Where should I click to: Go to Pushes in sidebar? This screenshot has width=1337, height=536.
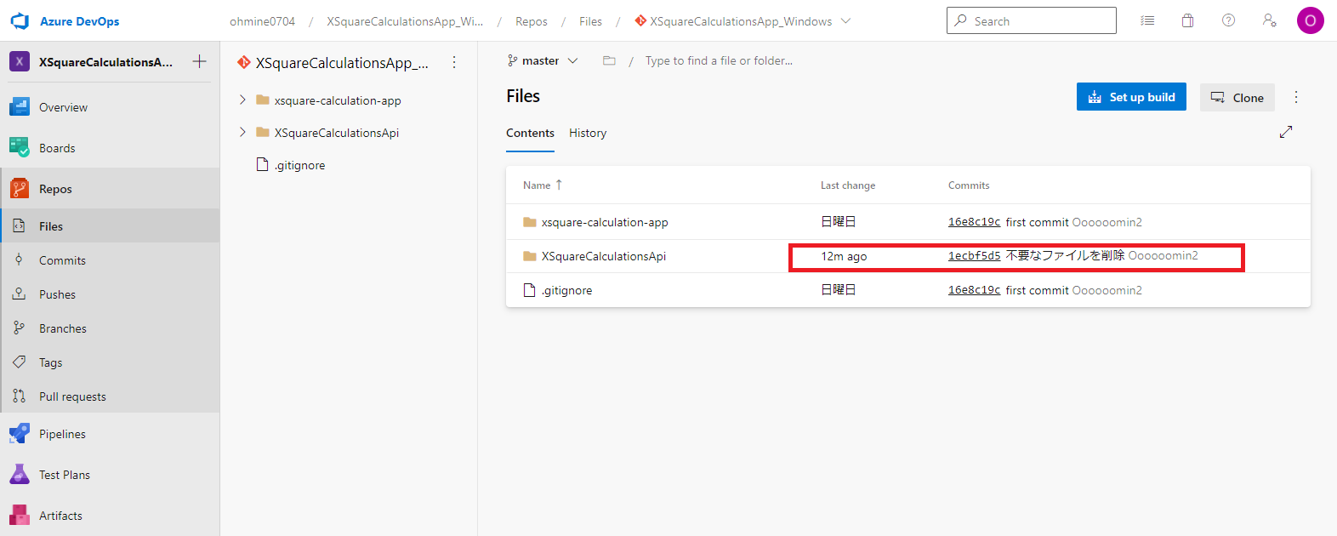pos(110,294)
